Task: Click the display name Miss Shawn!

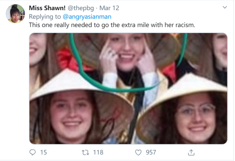Action: point(47,8)
